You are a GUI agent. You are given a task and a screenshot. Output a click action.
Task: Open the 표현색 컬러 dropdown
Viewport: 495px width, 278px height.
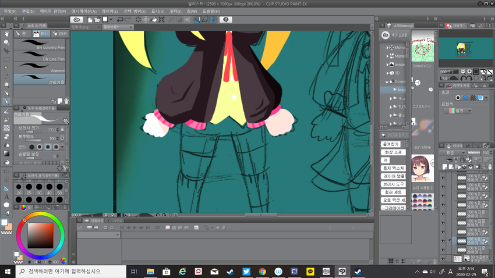[x=458, y=111]
